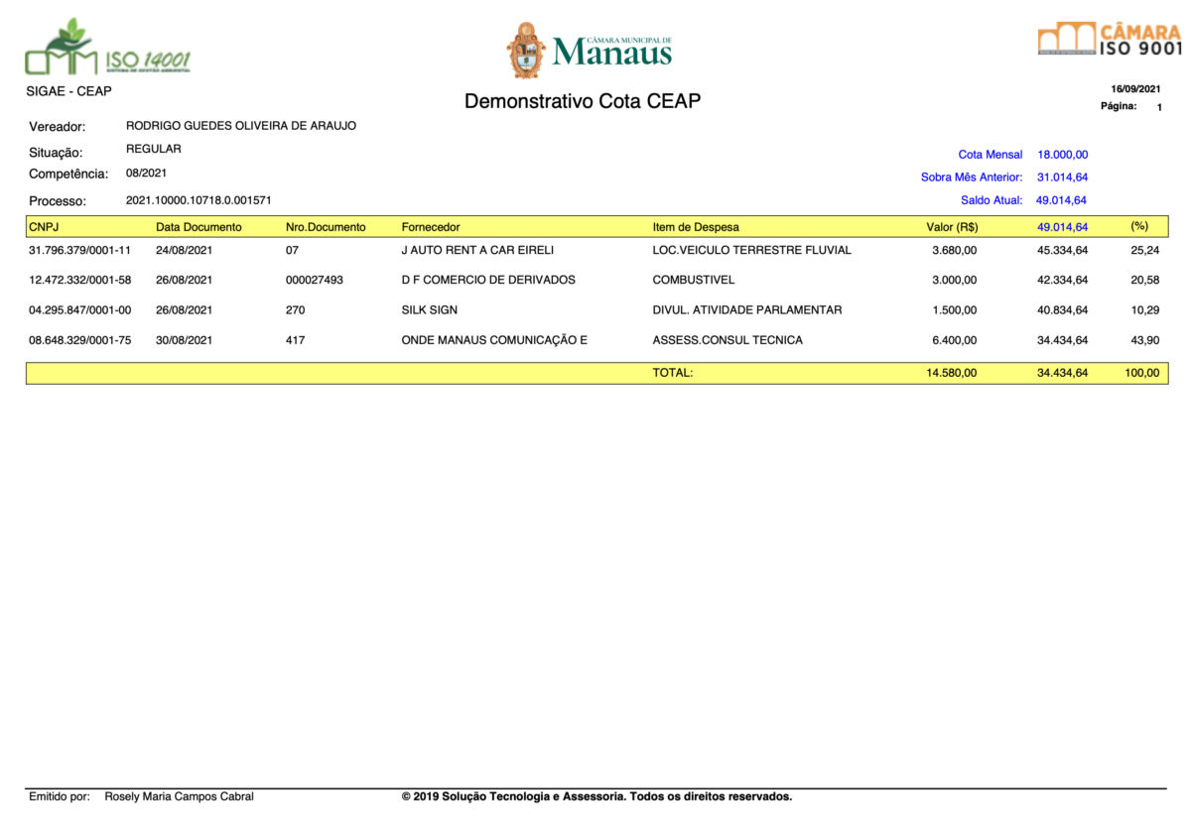1191x838 pixels.
Task: Select the title 'Demonstrativo Cota CEAP'
Action: coord(583,101)
